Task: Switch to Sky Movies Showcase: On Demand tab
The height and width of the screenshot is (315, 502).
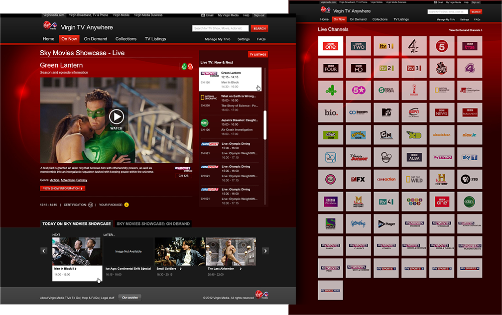Action: pos(153,223)
